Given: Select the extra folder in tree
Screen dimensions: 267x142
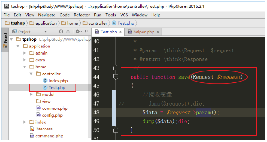Looking at the screenshot, I should point(40,60).
